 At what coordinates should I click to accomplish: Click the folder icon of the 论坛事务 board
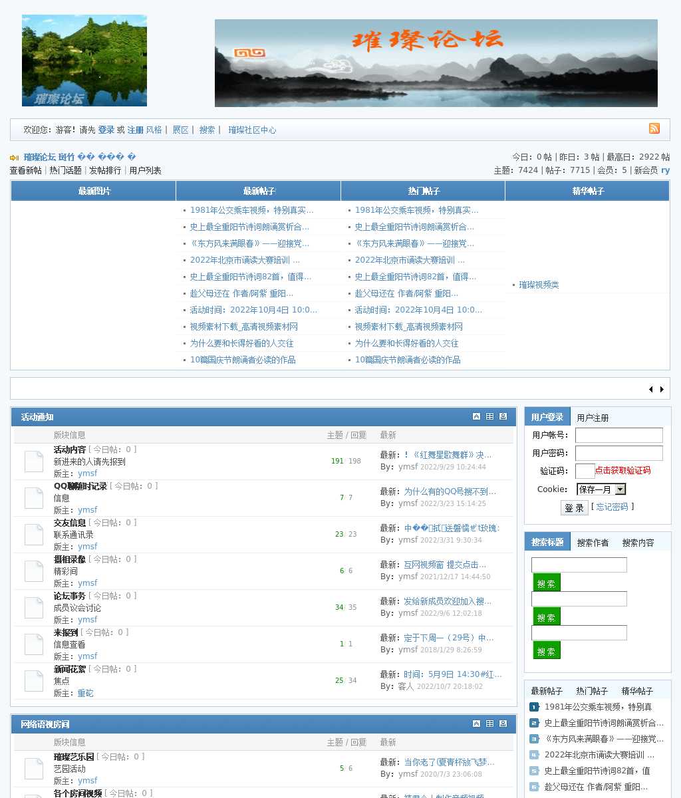(34, 608)
